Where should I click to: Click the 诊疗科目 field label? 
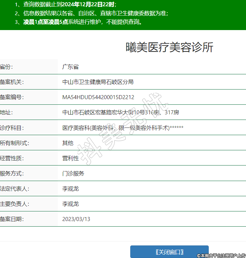[x=12, y=128]
